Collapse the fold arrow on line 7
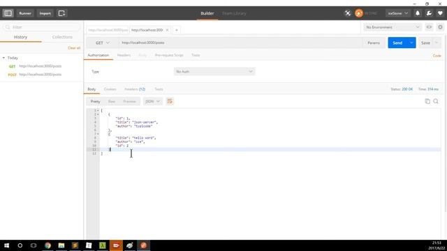 [x=98, y=134]
